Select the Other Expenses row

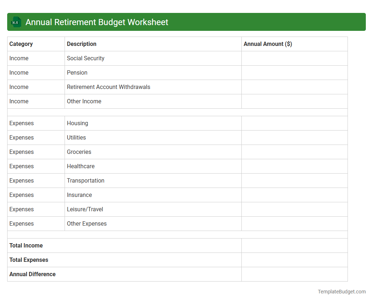point(86,223)
